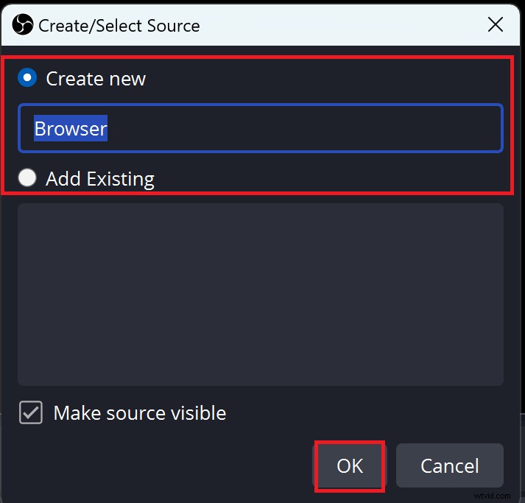Screen dimensions: 525x503
Task: Close the Create/Select Source dialog
Action: pos(496,24)
